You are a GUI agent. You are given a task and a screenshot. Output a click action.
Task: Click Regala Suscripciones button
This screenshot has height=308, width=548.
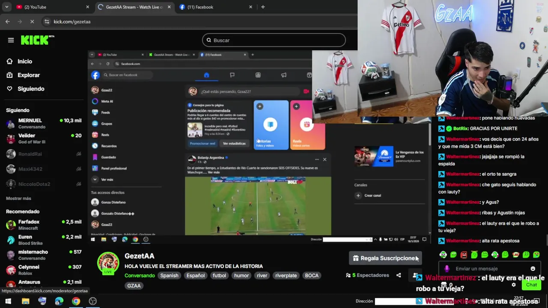(384, 258)
